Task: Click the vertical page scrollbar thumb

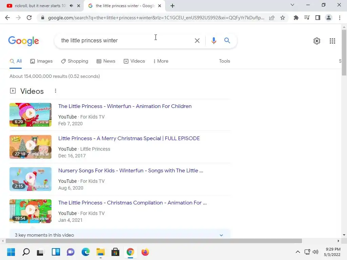Action: pyautogui.click(x=344, y=52)
